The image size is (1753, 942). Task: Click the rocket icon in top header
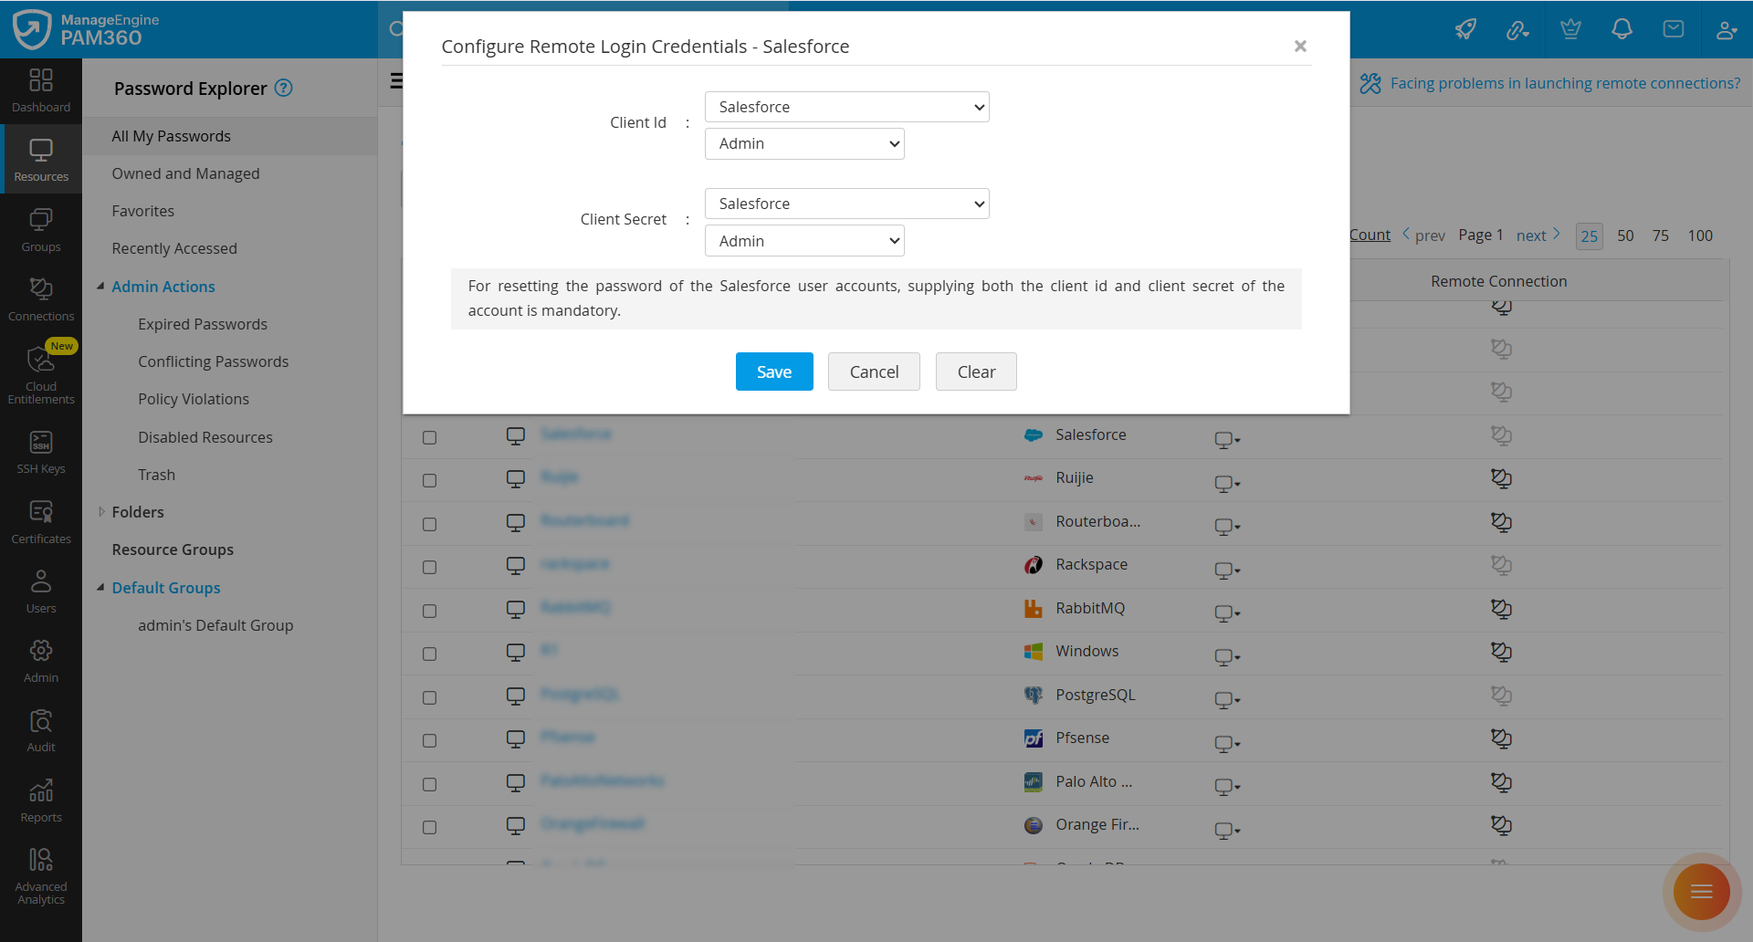coord(1465,29)
